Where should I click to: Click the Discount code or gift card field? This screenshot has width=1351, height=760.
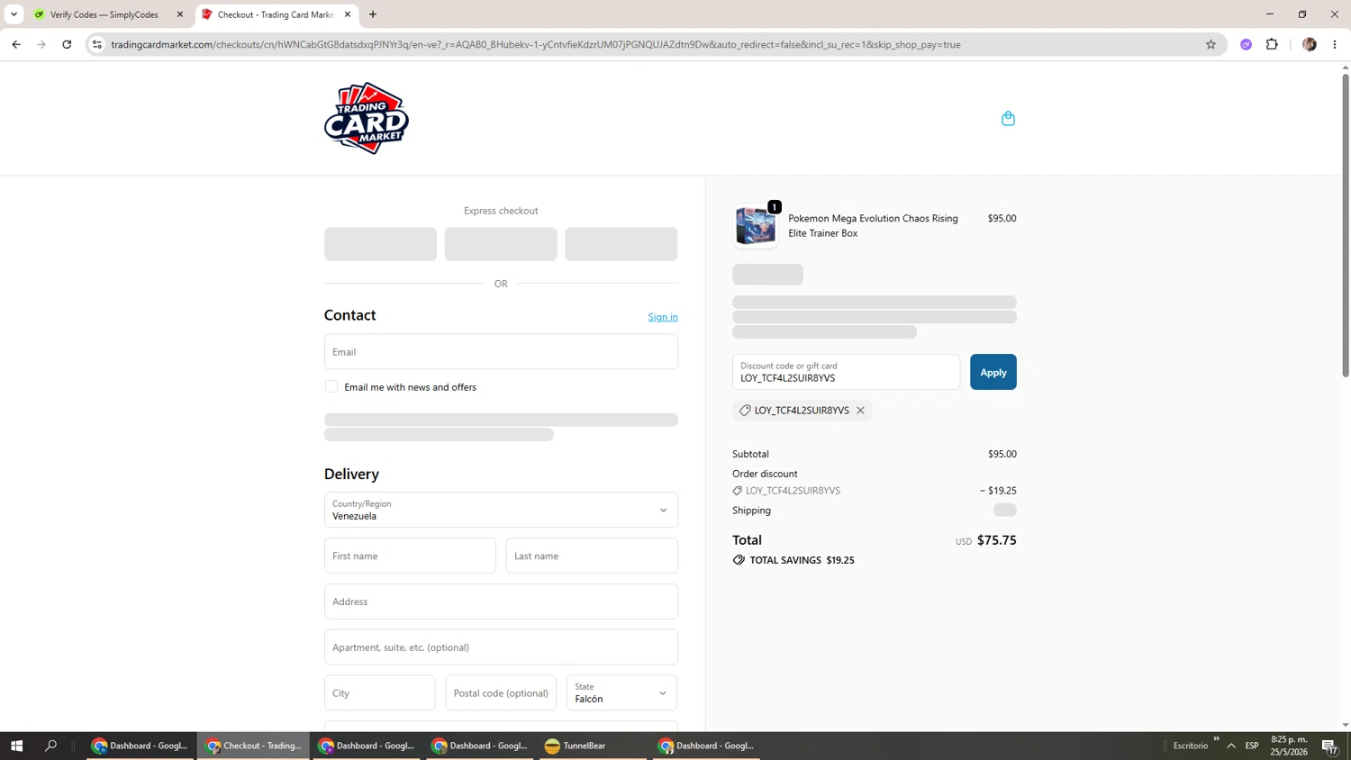pos(847,372)
